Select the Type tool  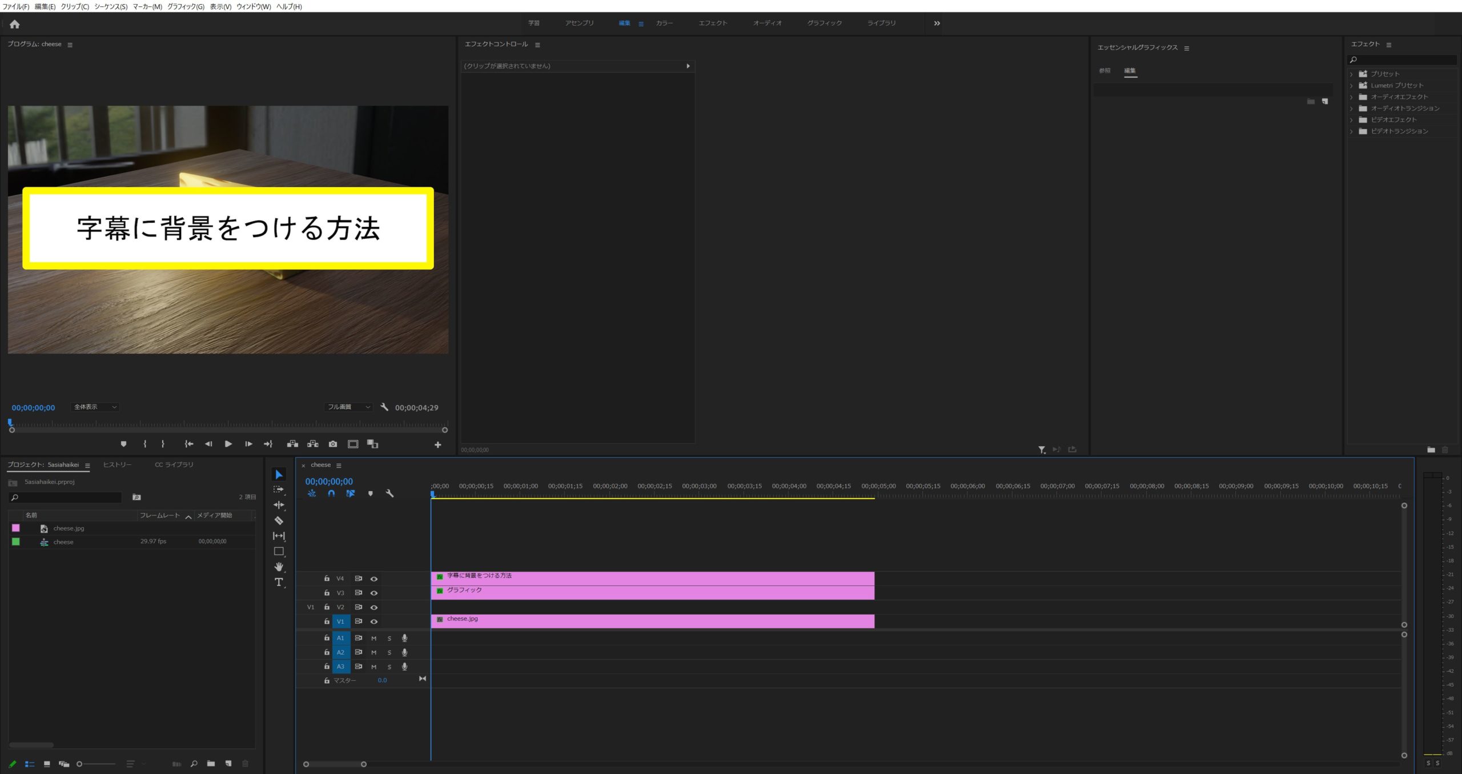coord(279,582)
